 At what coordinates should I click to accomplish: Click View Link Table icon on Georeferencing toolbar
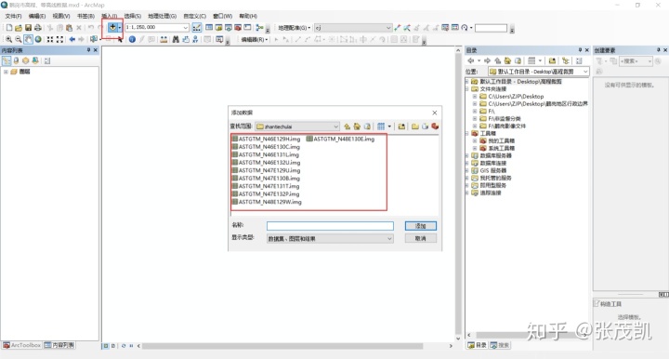click(x=454, y=28)
